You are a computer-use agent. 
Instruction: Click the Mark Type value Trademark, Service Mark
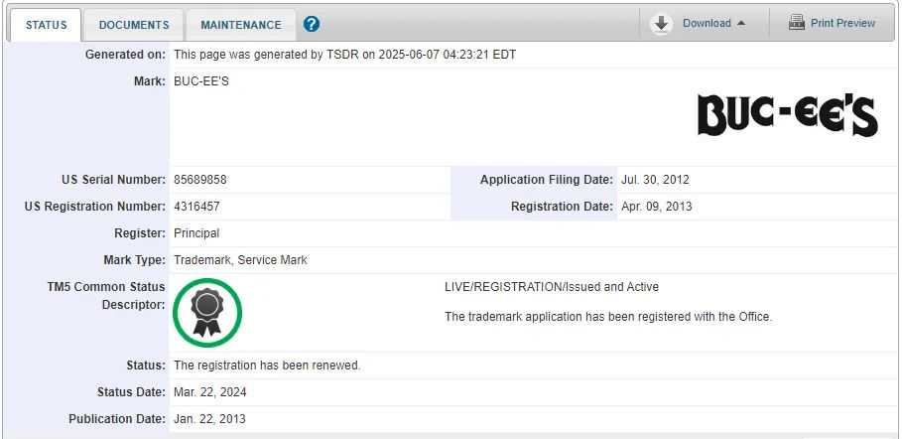point(240,260)
